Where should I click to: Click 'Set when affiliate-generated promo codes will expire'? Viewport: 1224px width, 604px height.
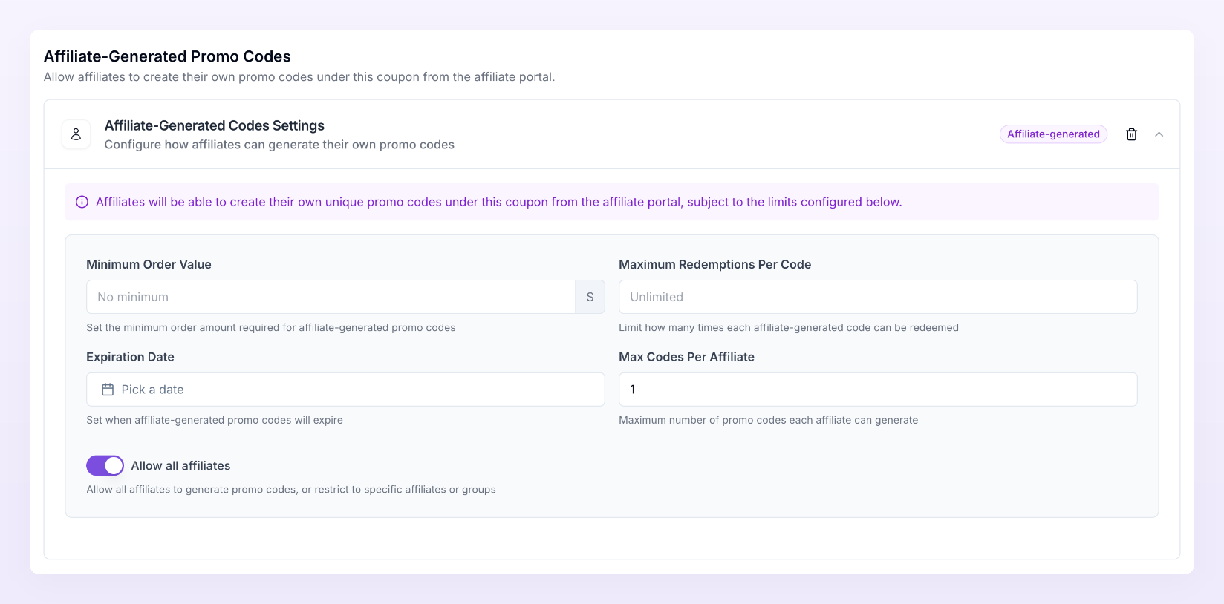pos(215,420)
